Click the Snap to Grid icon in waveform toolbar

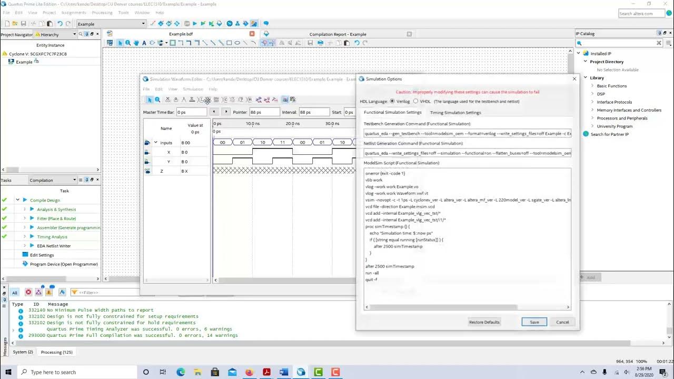(x=285, y=99)
